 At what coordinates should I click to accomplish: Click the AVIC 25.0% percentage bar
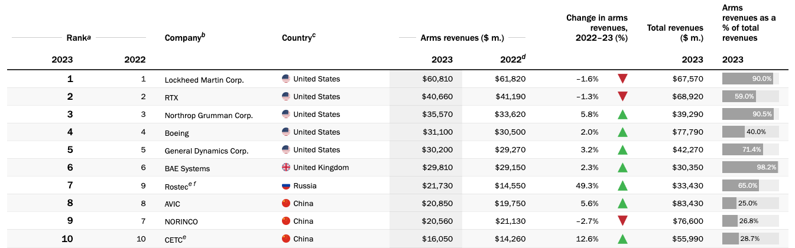point(751,203)
